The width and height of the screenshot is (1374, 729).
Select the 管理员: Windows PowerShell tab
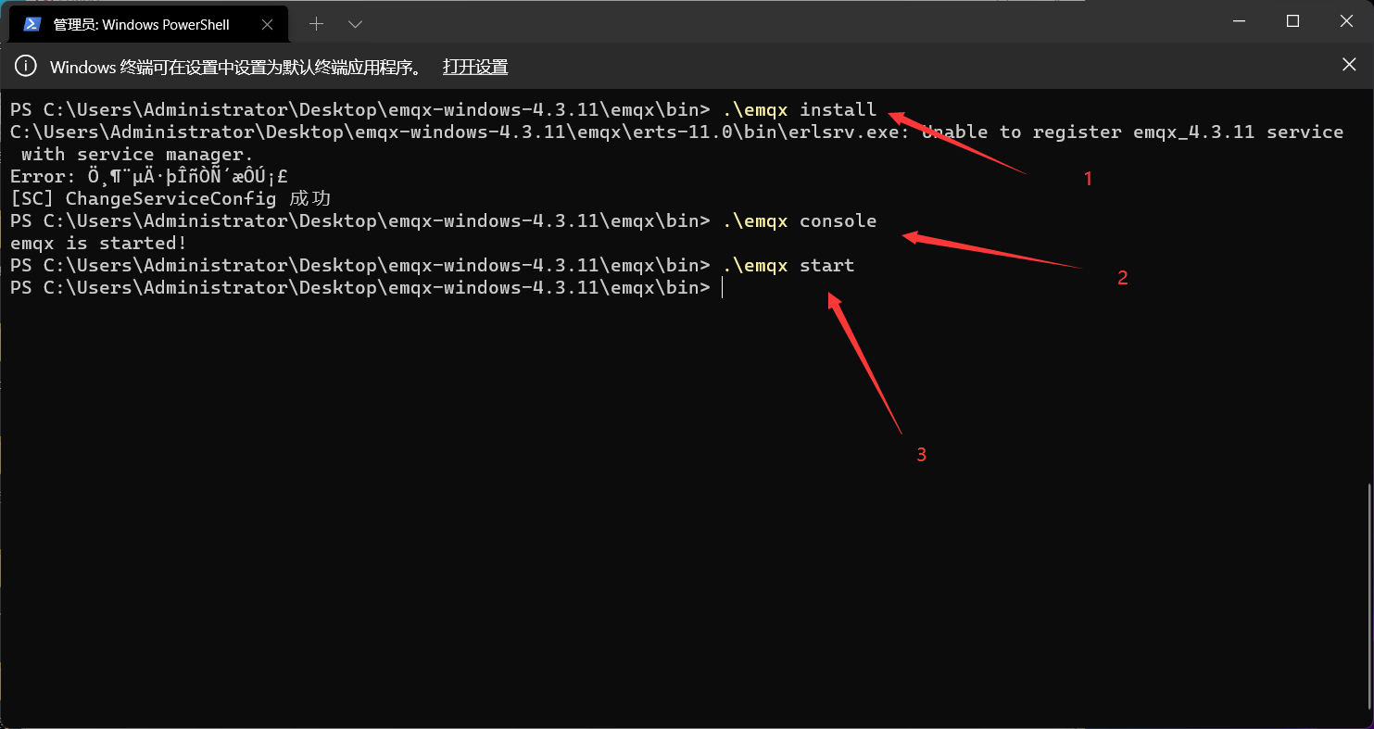coord(149,24)
